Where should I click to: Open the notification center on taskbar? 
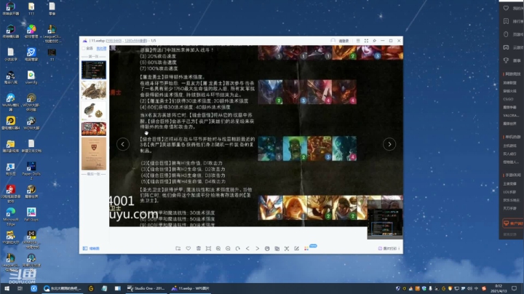pyautogui.click(x=514, y=288)
